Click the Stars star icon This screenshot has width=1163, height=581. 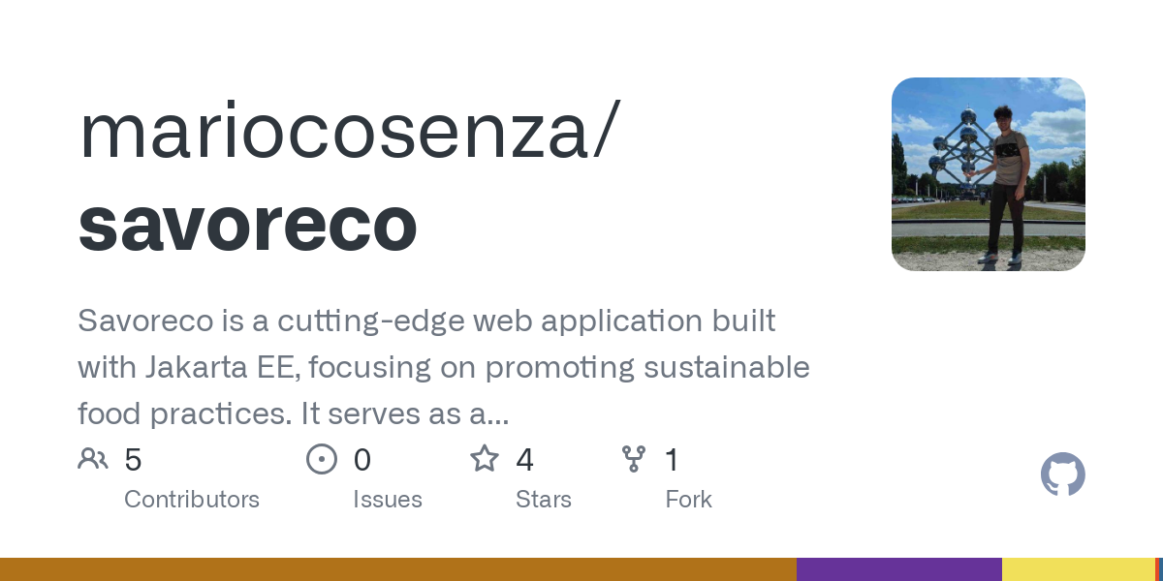[485, 459]
